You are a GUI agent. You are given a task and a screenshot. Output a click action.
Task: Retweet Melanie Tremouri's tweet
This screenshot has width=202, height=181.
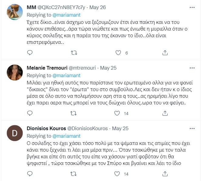pos(74,114)
